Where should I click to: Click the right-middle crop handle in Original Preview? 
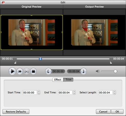tap(62, 32)
